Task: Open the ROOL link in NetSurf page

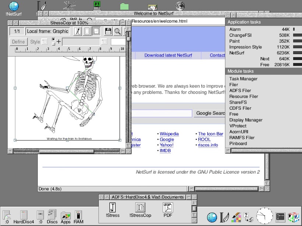Action: [x=204, y=139]
